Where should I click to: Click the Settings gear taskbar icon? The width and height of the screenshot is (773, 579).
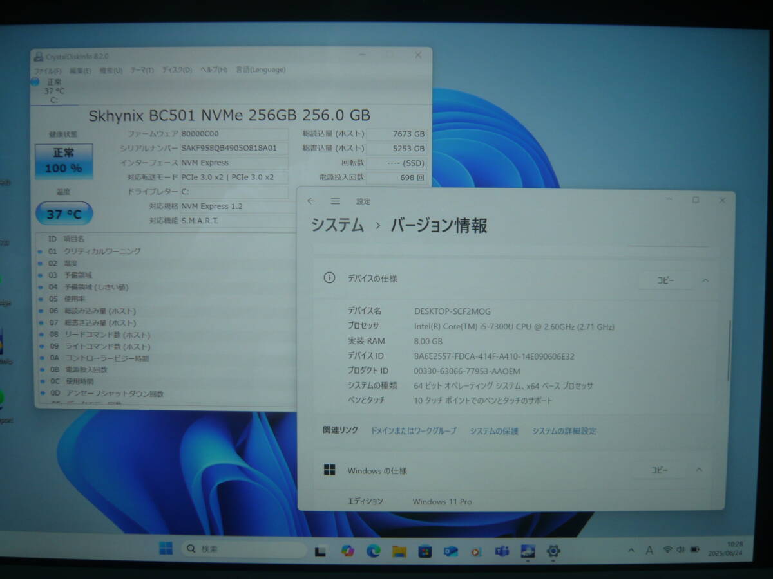coord(553,551)
